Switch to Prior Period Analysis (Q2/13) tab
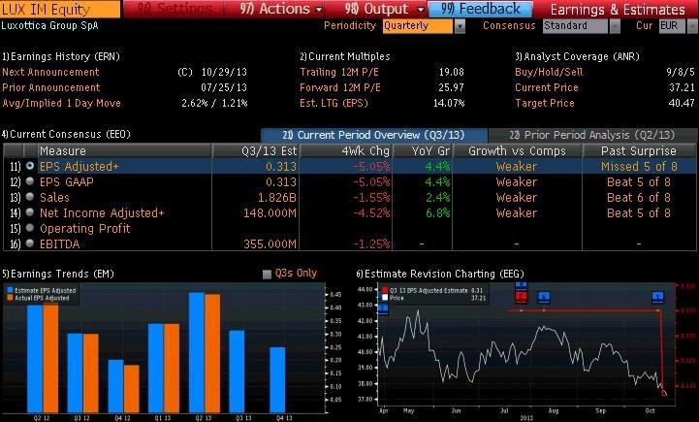This screenshot has width=699, height=422. 592,135
